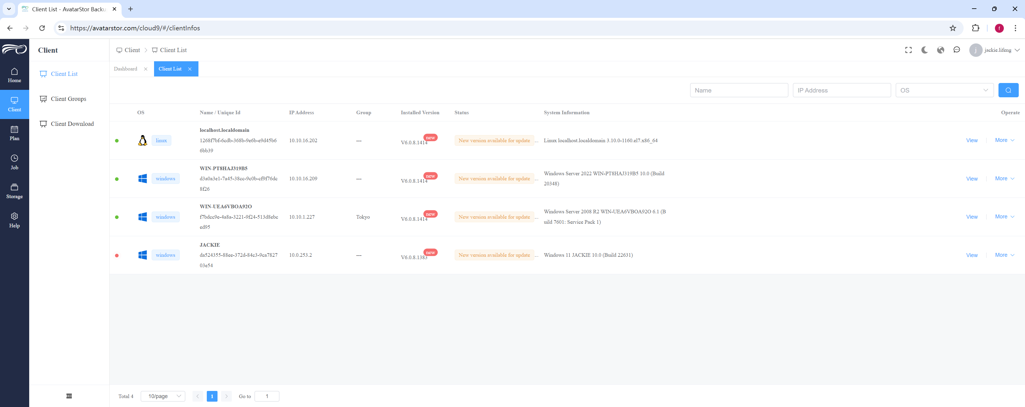
Task: Click the blue search button
Action: pos(1008,90)
